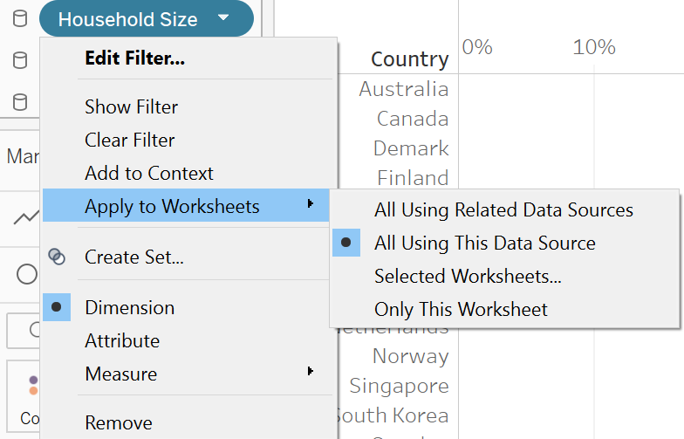This screenshot has height=439, width=684.
Task: Select All Using This Data Source
Action: (484, 244)
